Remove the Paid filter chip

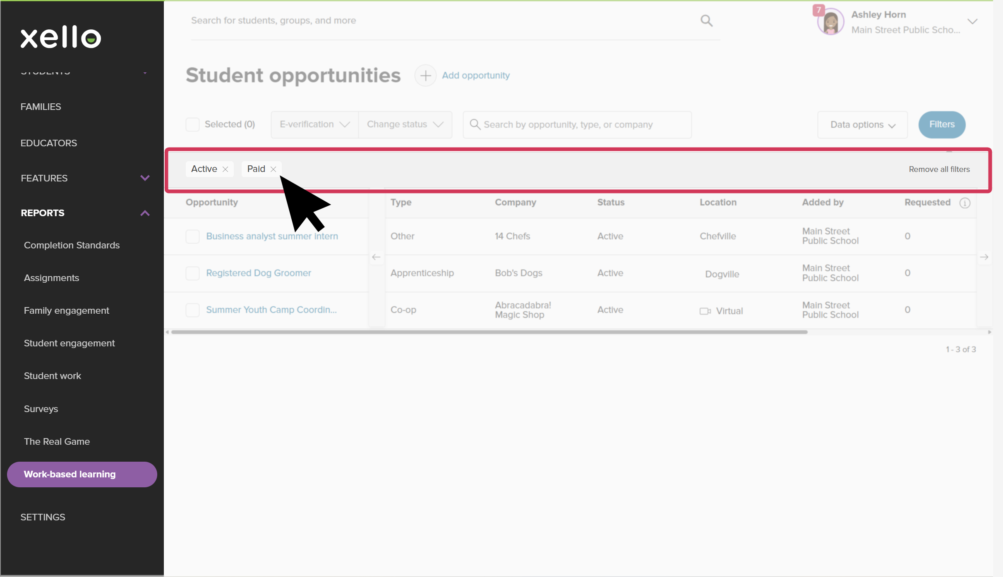(273, 169)
